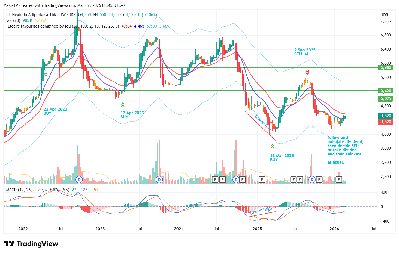
Task: Click the 3,200 price axis label
Action: coord(386,163)
